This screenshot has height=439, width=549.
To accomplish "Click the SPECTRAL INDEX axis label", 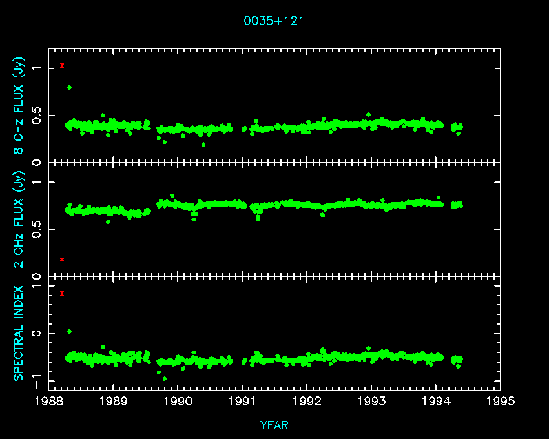I will pos(19,332).
